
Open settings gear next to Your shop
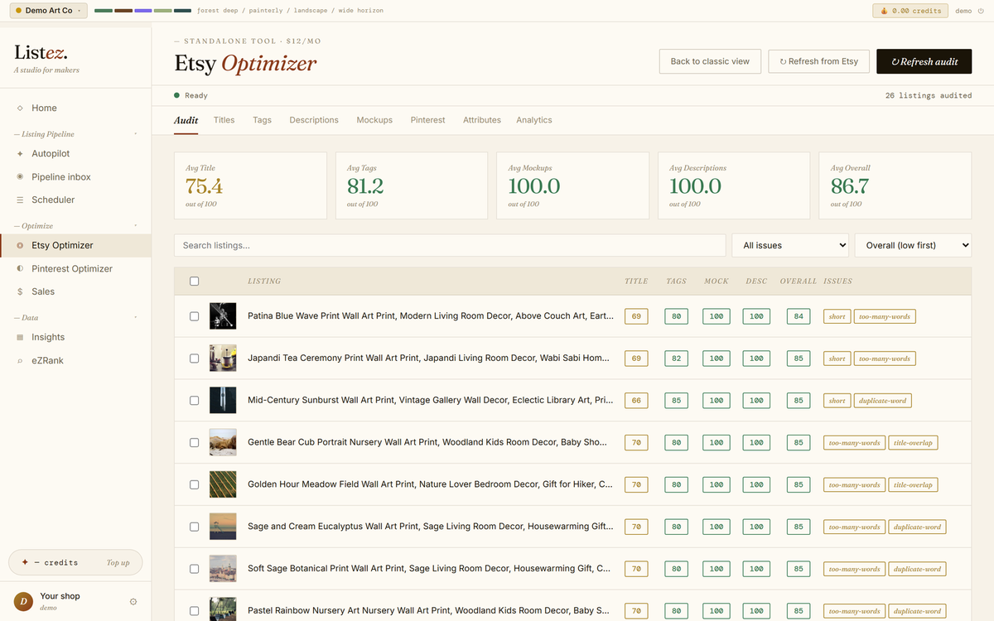pyautogui.click(x=133, y=602)
